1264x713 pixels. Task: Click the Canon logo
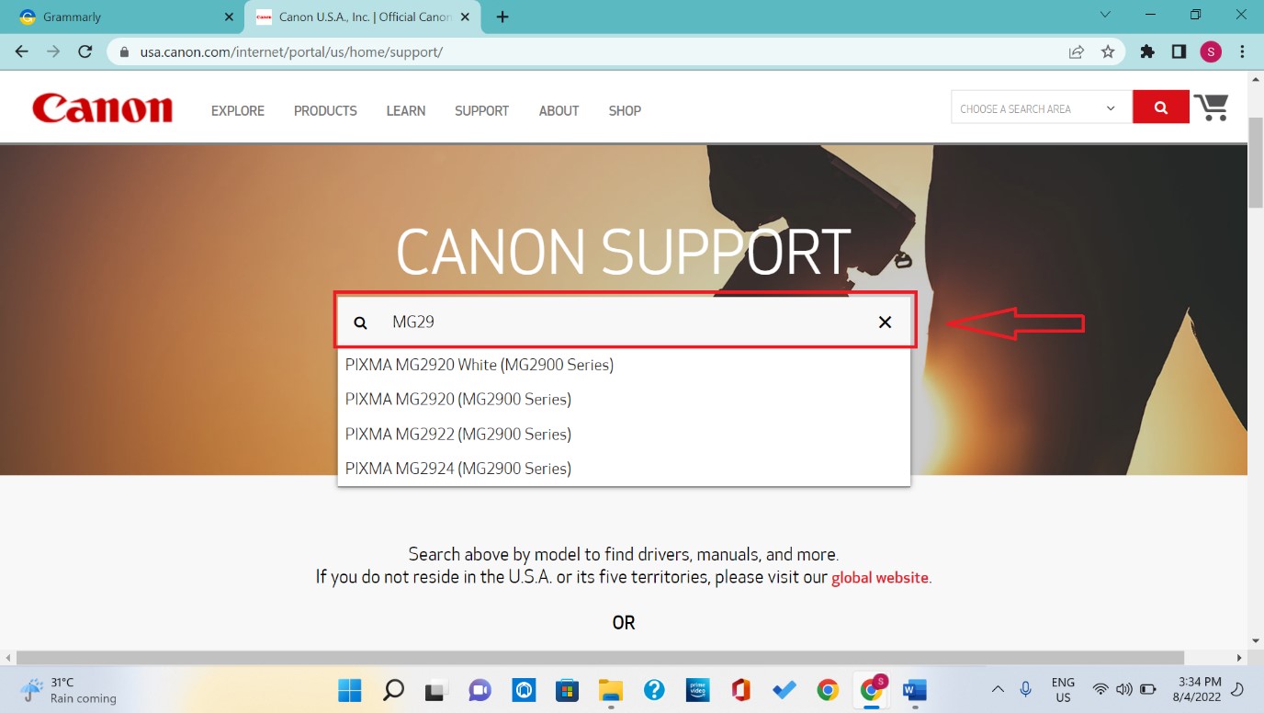click(x=102, y=108)
